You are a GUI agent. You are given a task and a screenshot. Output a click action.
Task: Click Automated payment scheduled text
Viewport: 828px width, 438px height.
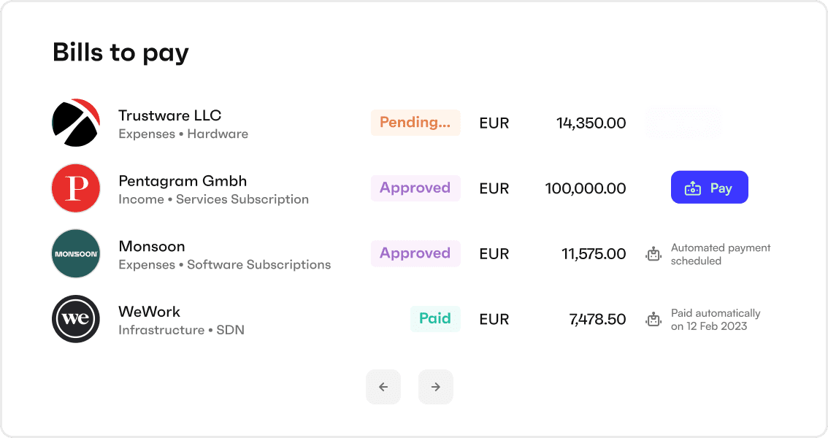[x=720, y=254]
